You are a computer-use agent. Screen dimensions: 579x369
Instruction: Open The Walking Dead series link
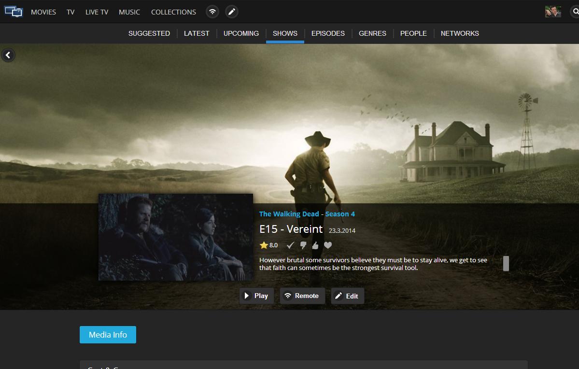(x=289, y=214)
